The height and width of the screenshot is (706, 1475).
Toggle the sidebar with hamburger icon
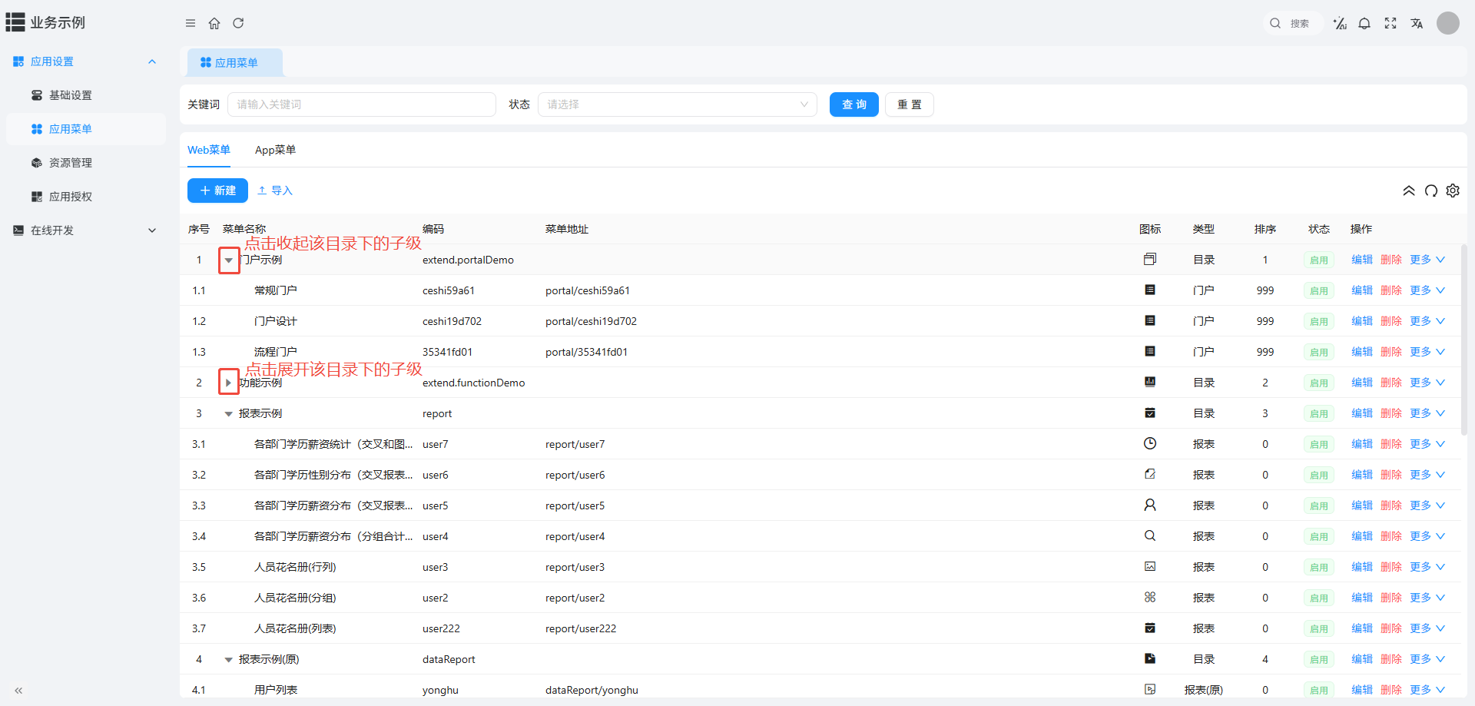[x=191, y=23]
